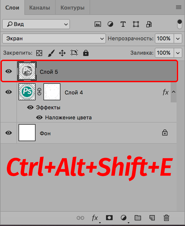Hide Слой 4 with eye icon

9,92
